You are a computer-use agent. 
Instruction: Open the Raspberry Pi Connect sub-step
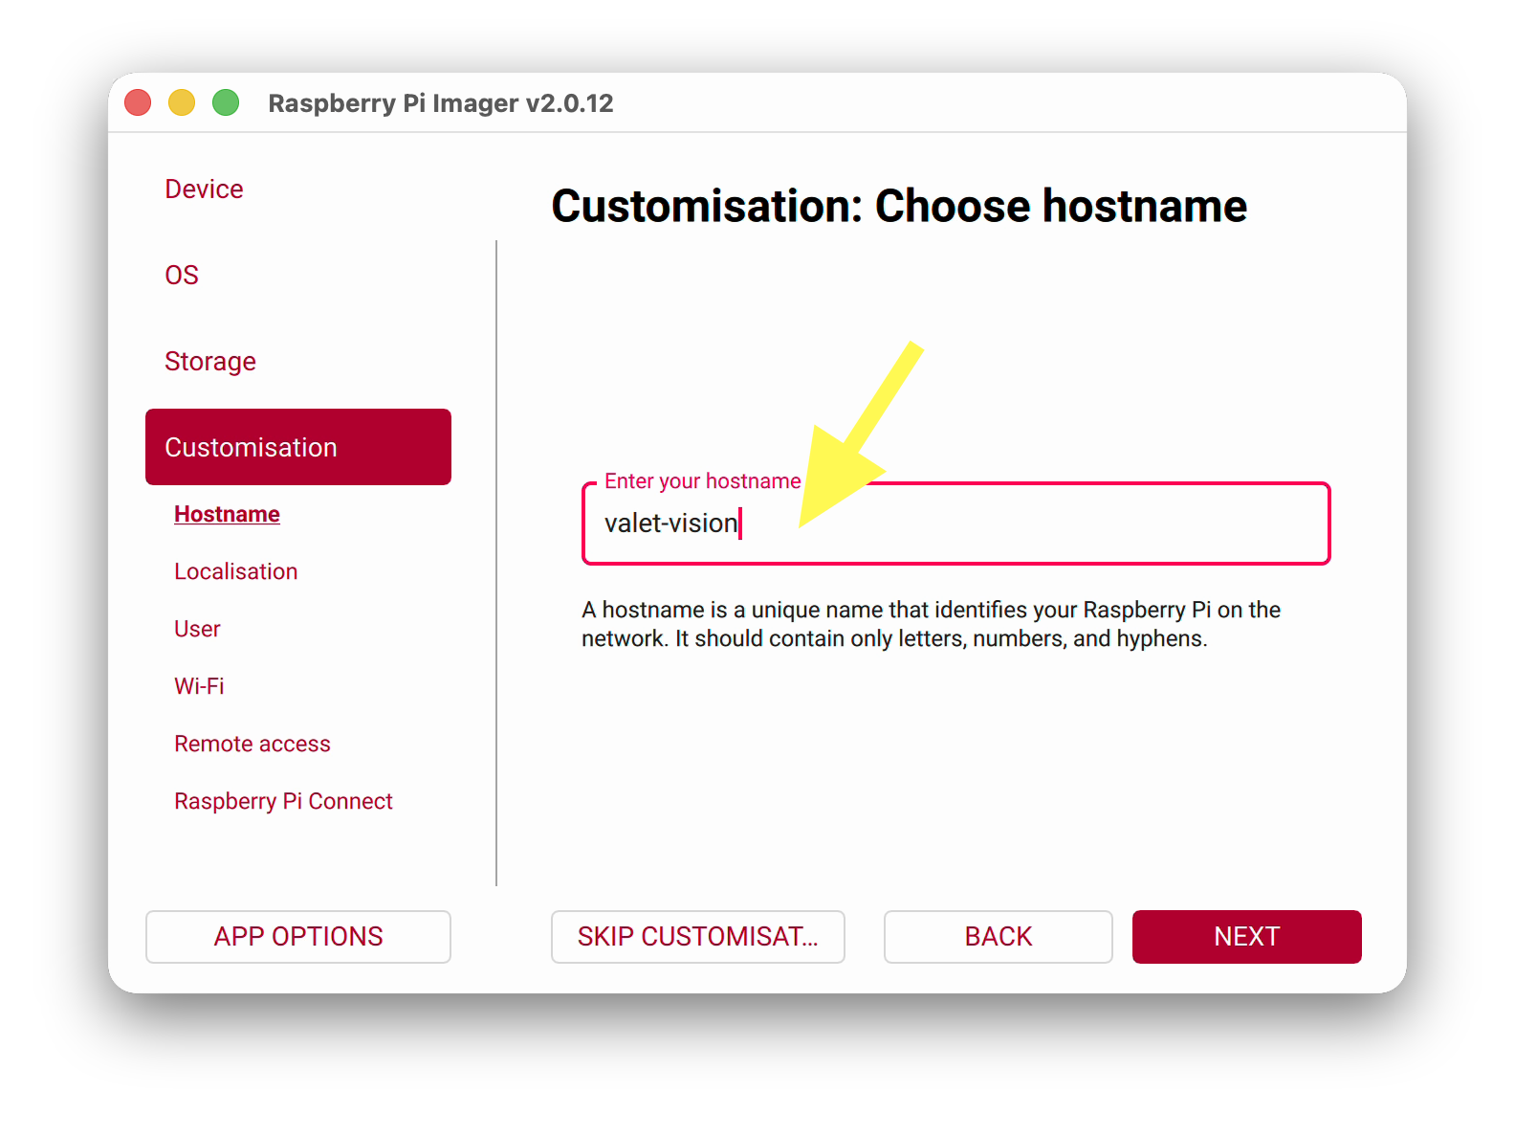(x=283, y=801)
